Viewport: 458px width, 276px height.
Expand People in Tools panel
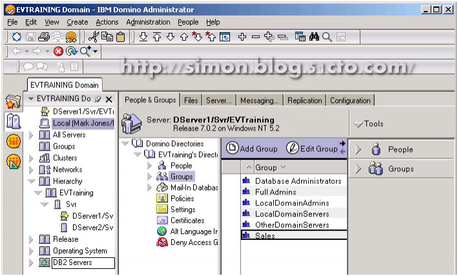coord(359,149)
